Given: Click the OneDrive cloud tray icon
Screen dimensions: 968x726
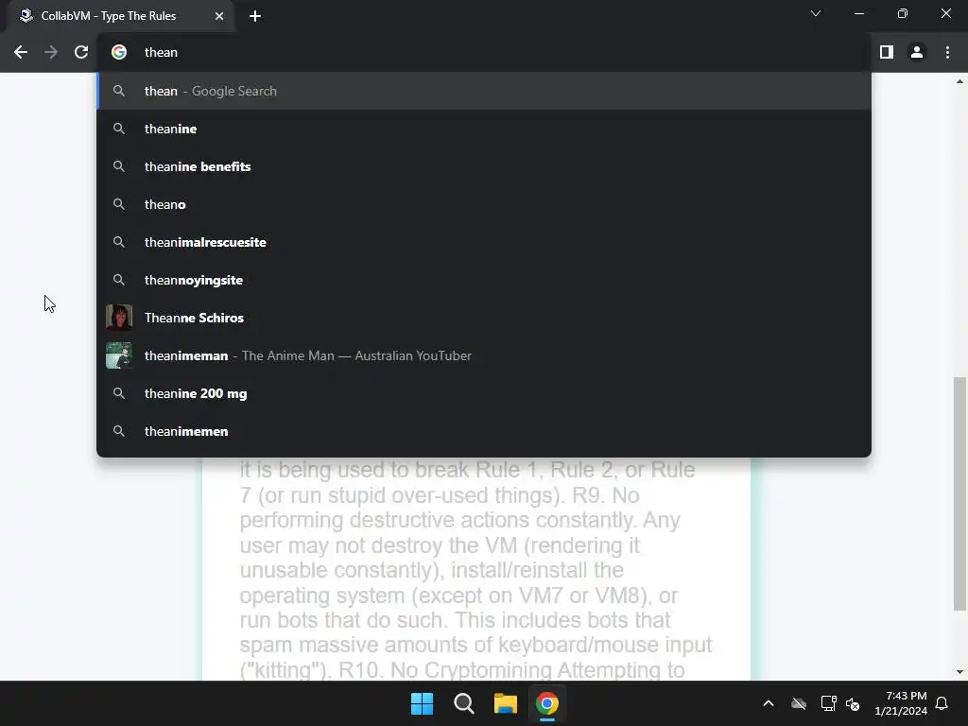Looking at the screenshot, I should point(799,703).
